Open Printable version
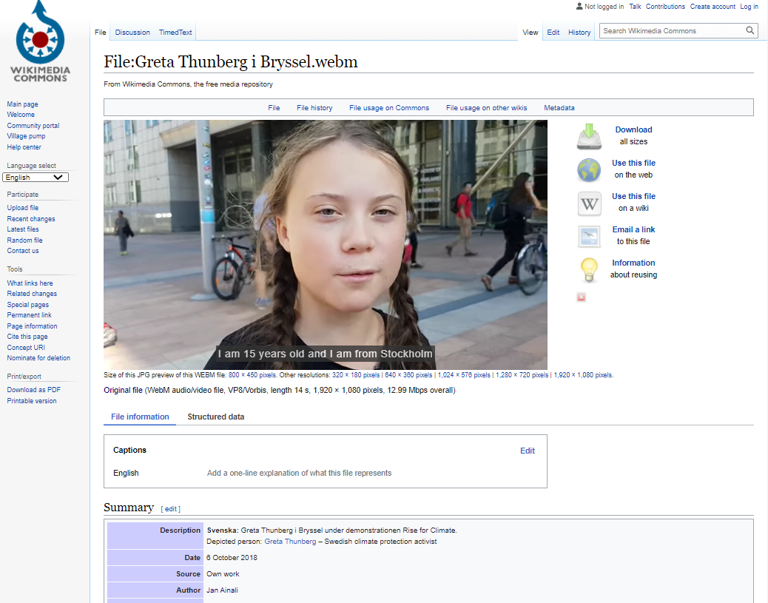Screen dimensions: 768x603 point(31,401)
